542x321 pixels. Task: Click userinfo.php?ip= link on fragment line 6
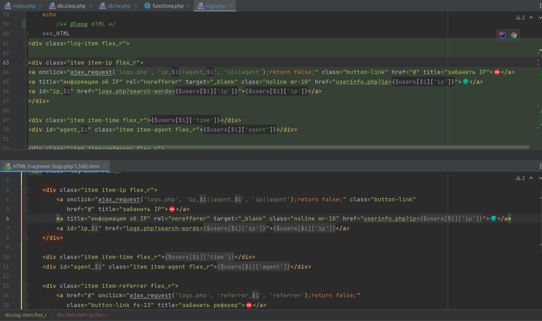pyautogui.click(x=392, y=219)
